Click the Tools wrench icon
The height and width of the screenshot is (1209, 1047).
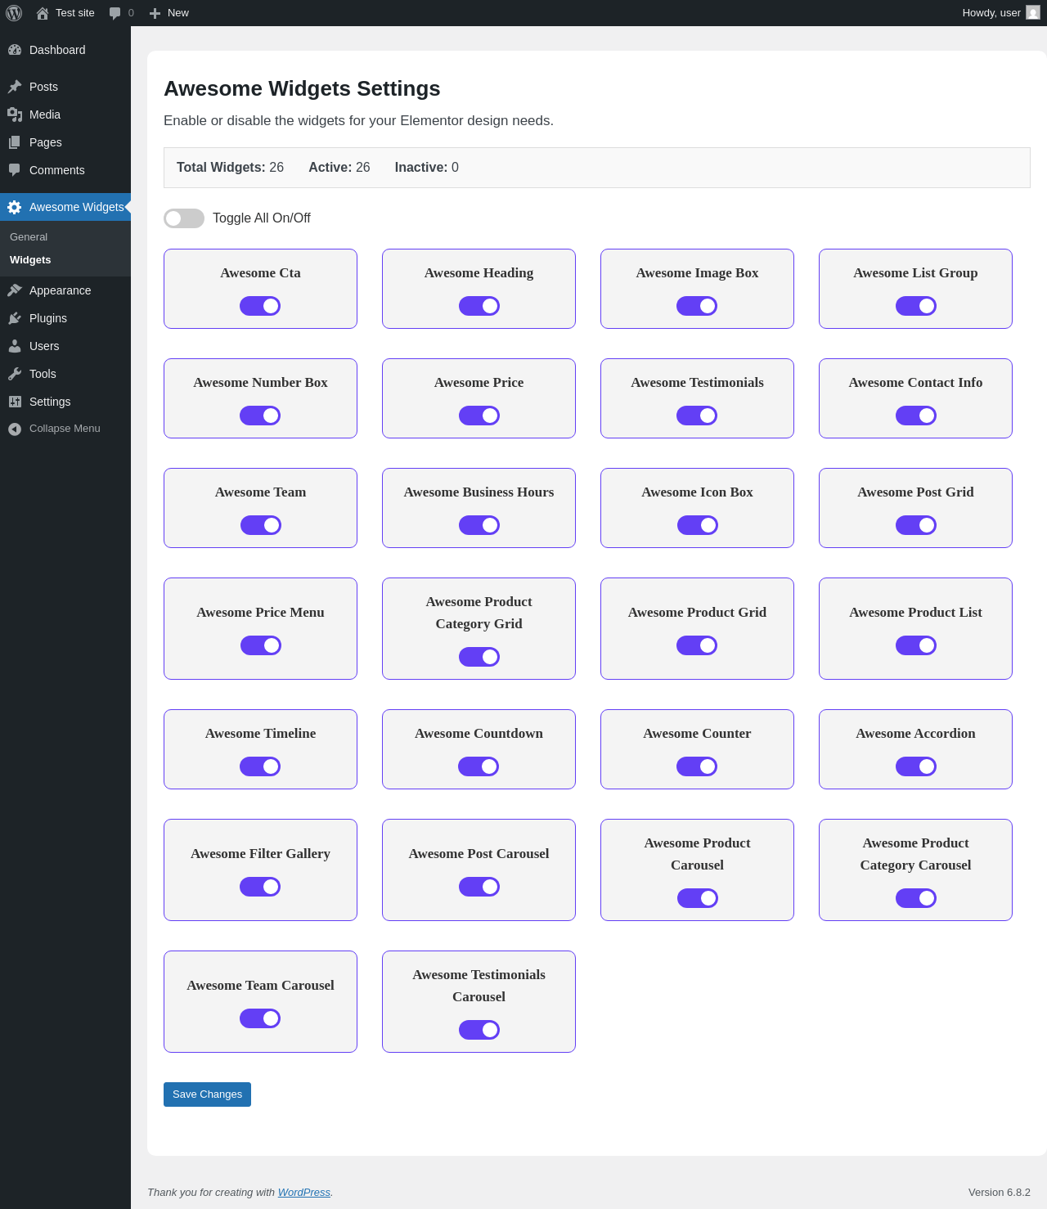[15, 374]
